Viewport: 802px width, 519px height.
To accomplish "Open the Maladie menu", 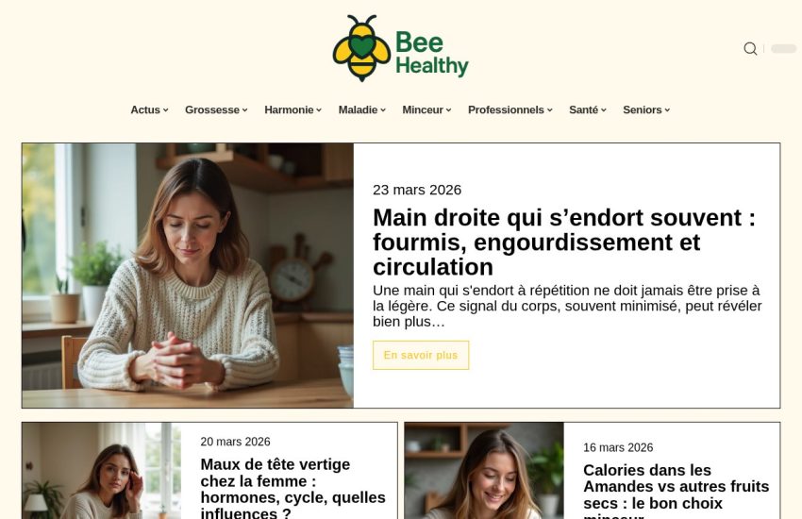I will pyautogui.click(x=362, y=110).
